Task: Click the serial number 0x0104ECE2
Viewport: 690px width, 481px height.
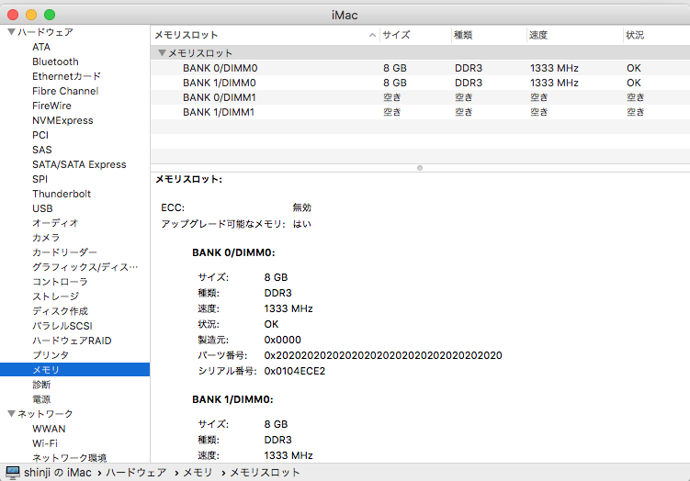Action: click(294, 371)
